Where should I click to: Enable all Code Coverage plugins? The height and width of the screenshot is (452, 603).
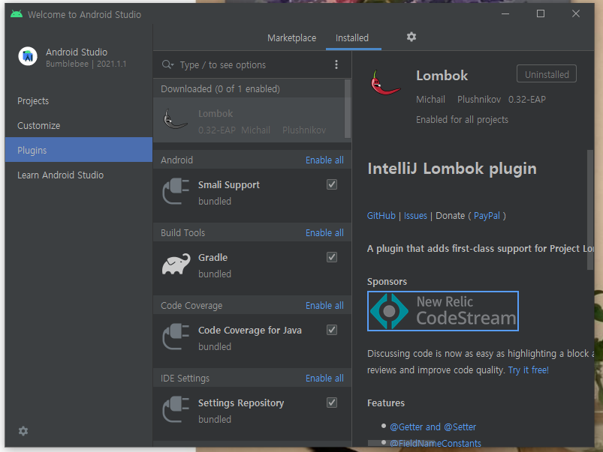click(324, 305)
